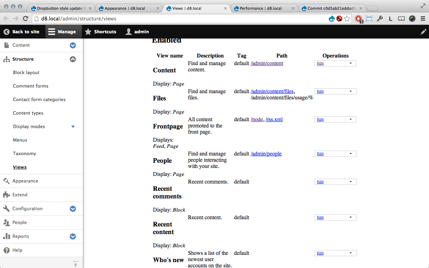Viewport: 429px width, 268px height.
Task: Select the Configuration wrench icon
Action: click(x=6, y=208)
